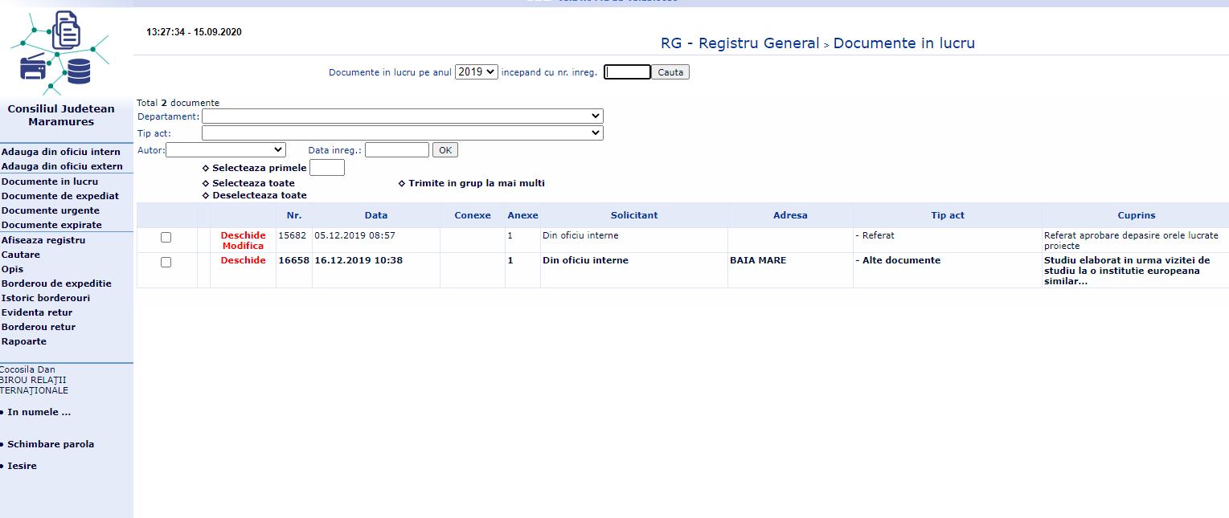Focus the nr. inreg. search field
This screenshot has height=518, width=1229.
[x=627, y=72]
